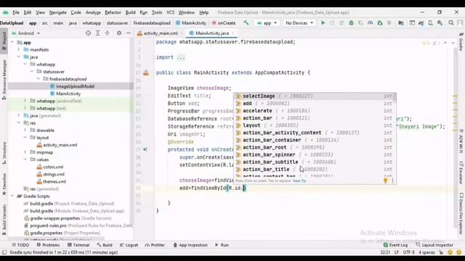465x261 pixels.
Task: Open the Layout Inspector
Action: (434, 245)
